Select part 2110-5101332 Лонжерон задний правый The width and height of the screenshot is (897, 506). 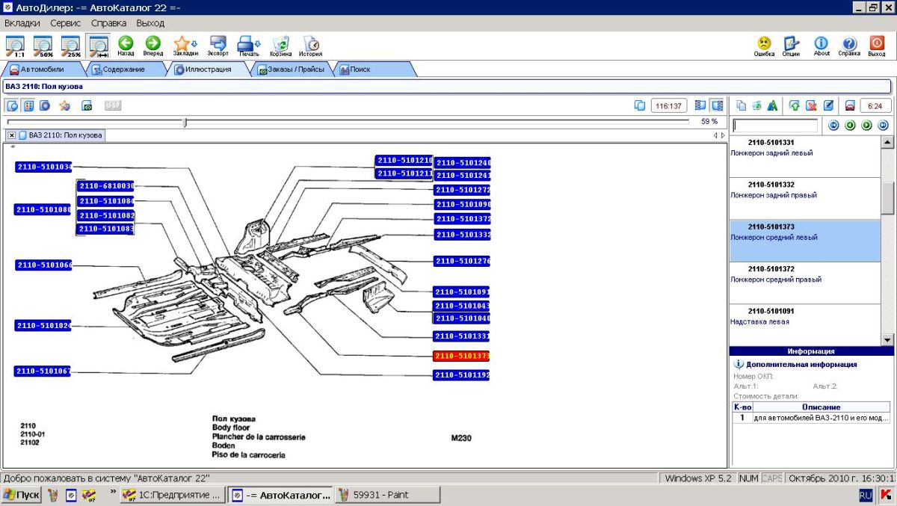click(x=805, y=199)
